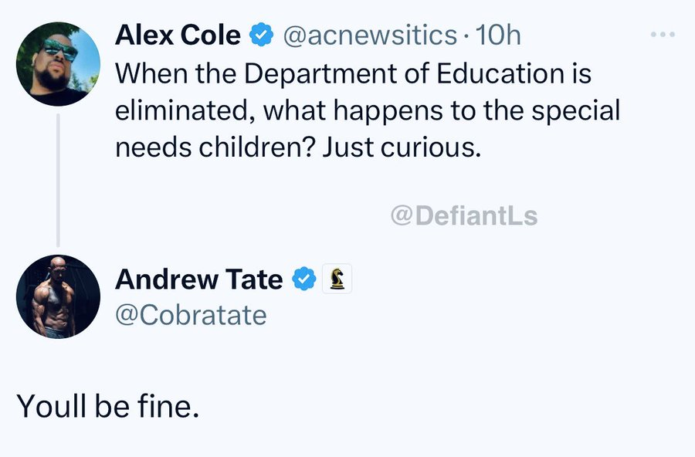The width and height of the screenshot is (695, 457).
Task: Click Andrew Tate's blue verified checkmark
Action: click(304, 279)
